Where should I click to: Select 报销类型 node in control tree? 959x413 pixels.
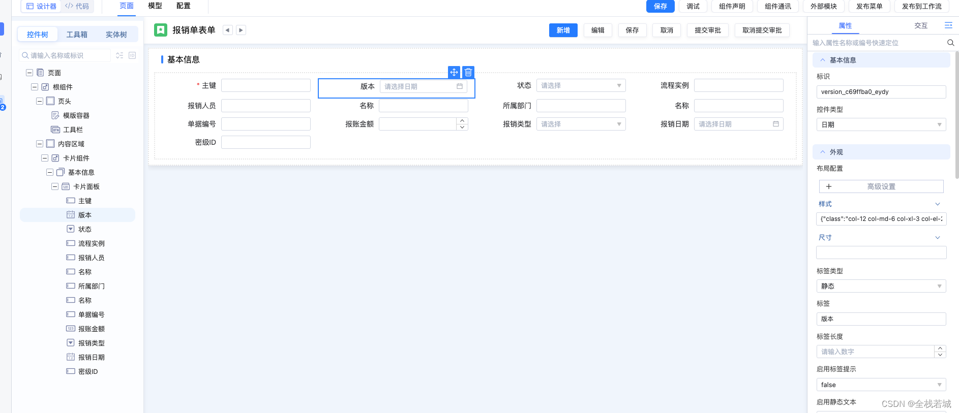pos(85,343)
